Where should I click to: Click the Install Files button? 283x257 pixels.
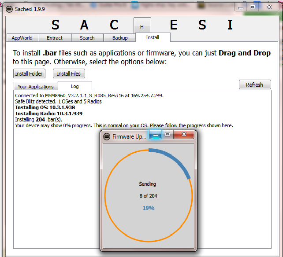point(69,73)
